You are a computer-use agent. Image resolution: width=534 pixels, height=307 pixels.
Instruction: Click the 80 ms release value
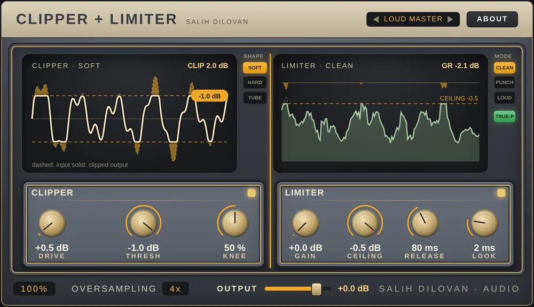425,248
